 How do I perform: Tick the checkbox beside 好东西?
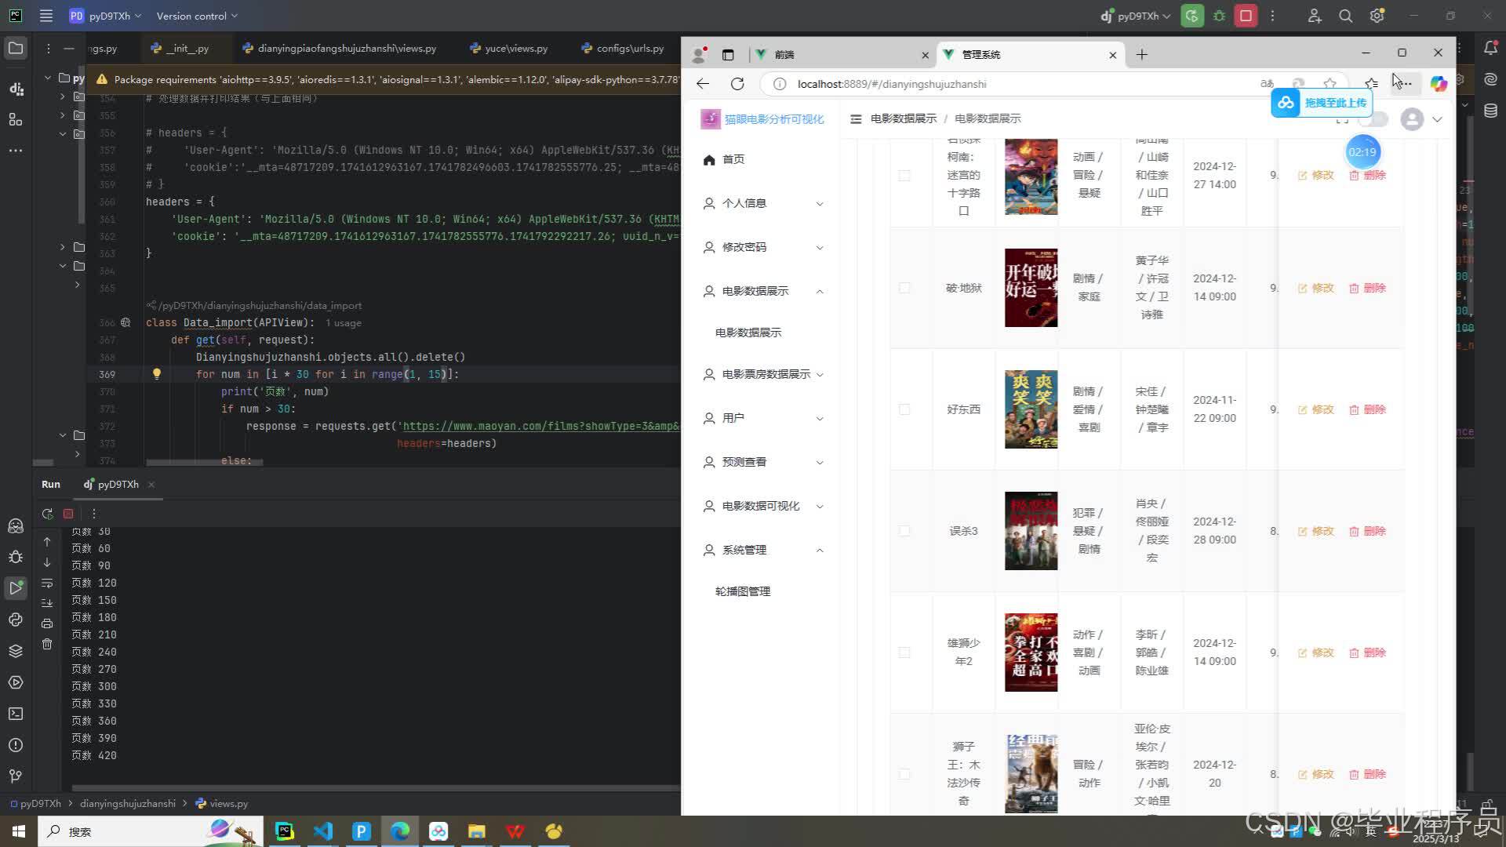click(x=904, y=409)
